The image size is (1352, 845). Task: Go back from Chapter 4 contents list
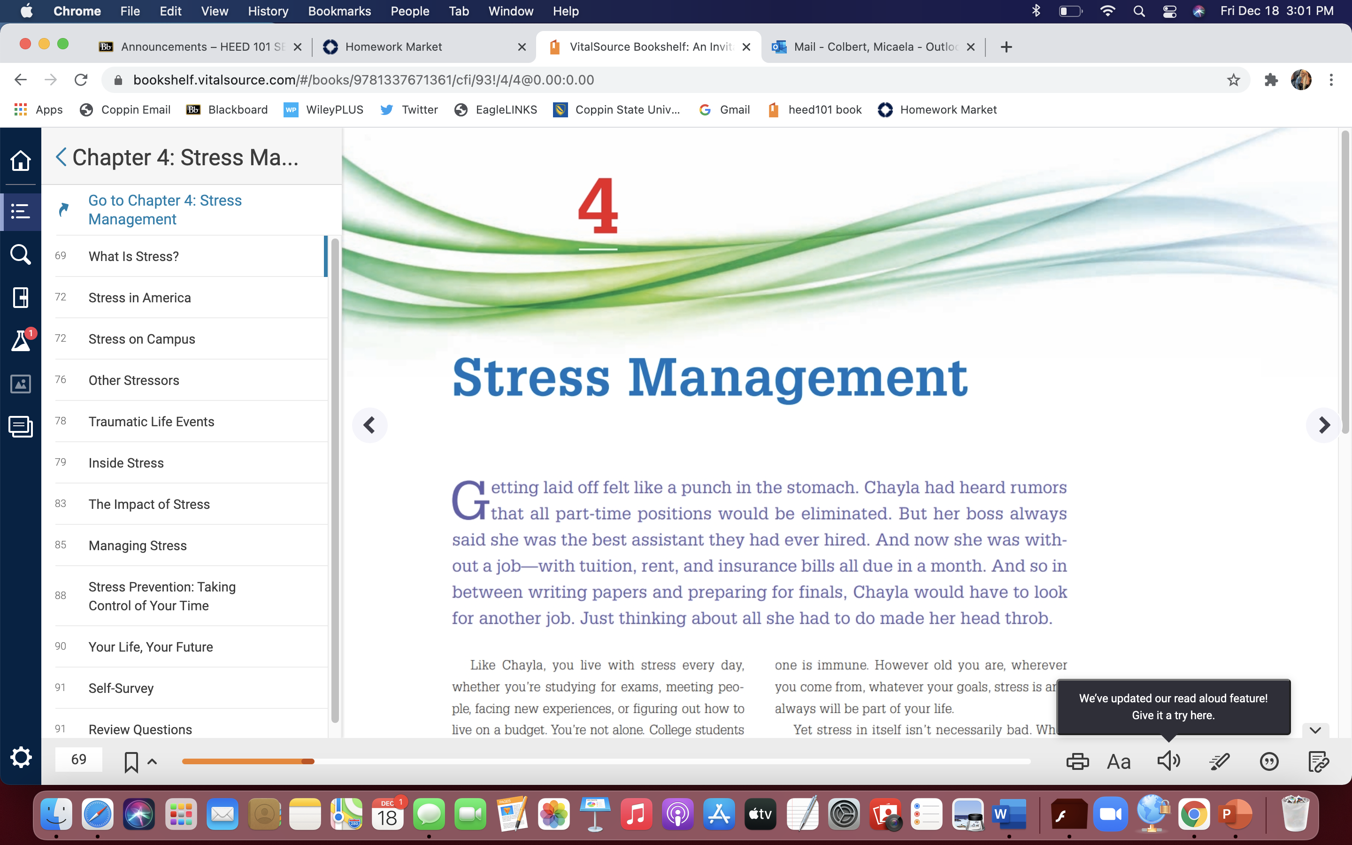point(61,157)
